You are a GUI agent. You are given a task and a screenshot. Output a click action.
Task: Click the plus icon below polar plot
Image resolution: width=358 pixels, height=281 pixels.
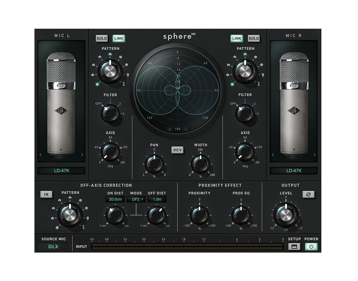[170, 129]
